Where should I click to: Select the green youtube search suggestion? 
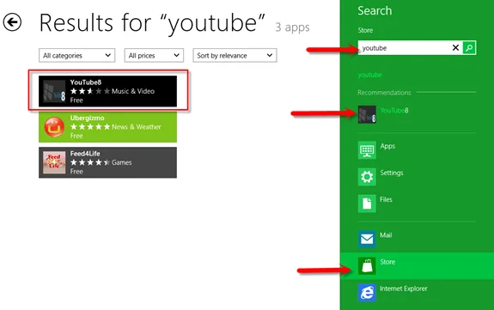369,75
